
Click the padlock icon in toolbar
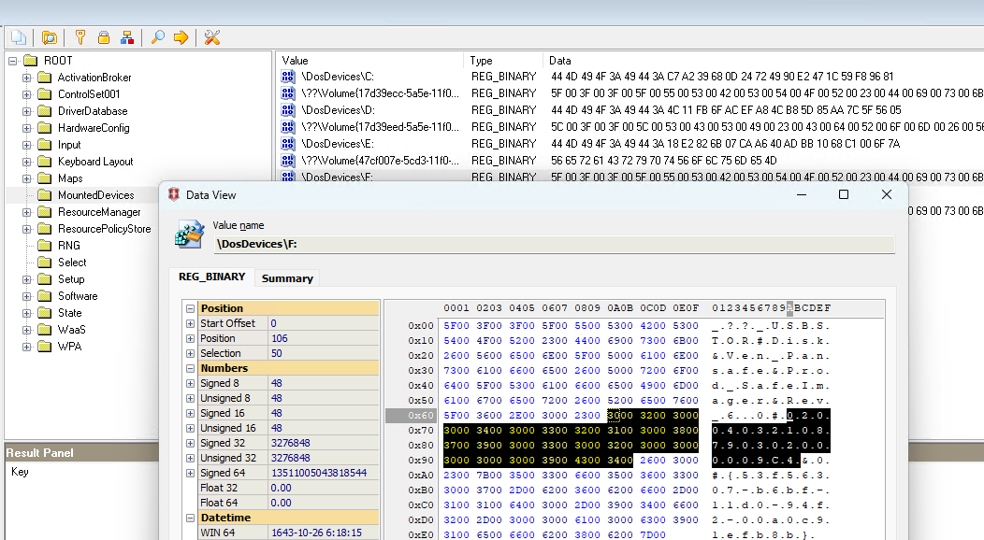pyautogui.click(x=104, y=37)
